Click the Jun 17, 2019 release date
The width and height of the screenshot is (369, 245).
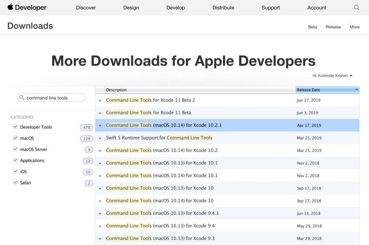[x=308, y=100]
